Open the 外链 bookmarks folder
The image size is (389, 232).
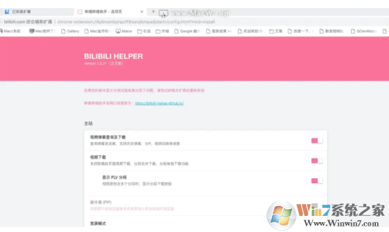162,31
